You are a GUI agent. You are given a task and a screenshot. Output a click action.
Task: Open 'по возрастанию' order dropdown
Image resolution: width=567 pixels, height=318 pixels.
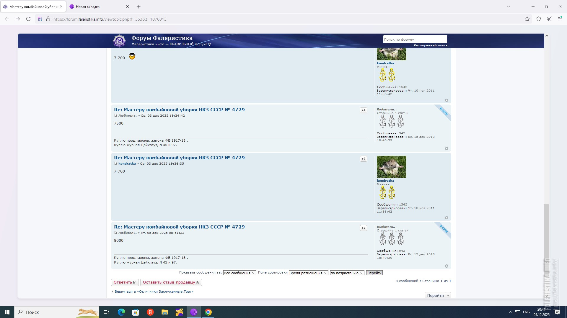click(x=347, y=273)
